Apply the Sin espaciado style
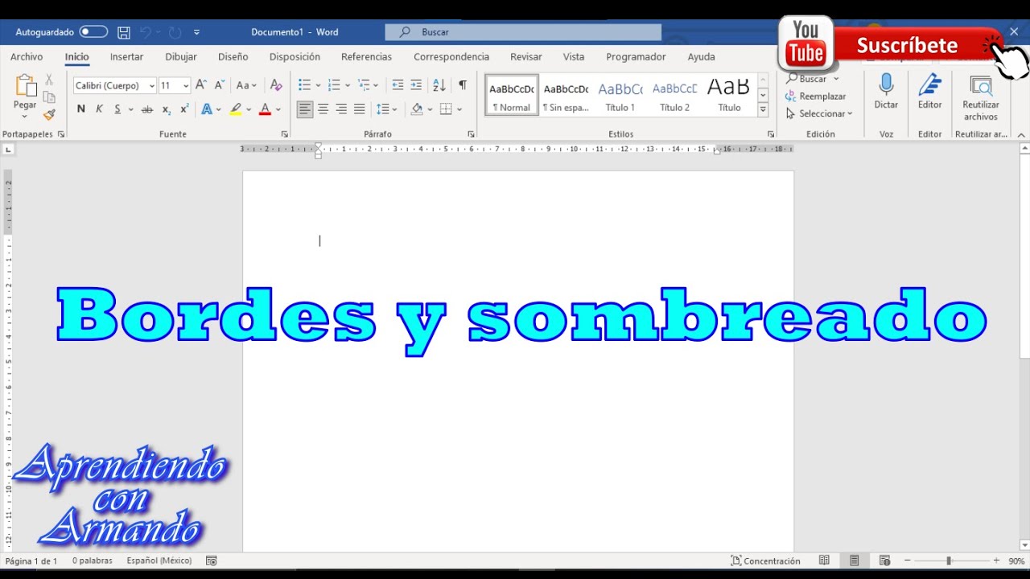The image size is (1030, 579). [x=566, y=96]
